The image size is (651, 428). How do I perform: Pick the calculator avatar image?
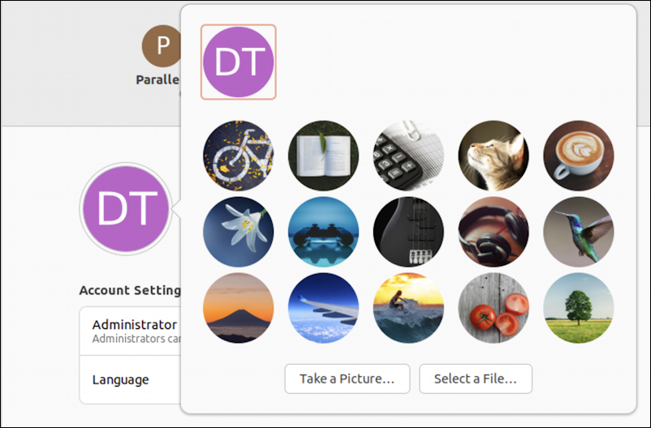click(x=408, y=156)
